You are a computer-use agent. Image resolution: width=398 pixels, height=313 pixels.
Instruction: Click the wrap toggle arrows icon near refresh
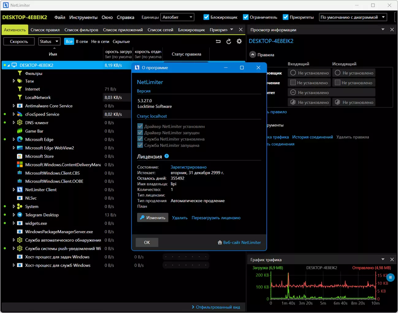tap(218, 41)
